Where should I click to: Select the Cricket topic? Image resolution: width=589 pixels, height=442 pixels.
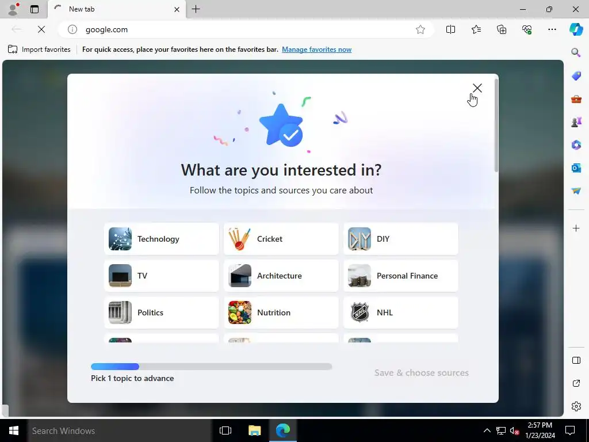tap(281, 239)
